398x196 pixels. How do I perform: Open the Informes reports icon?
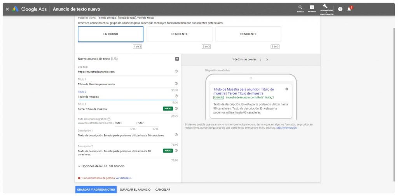coord(312,9)
